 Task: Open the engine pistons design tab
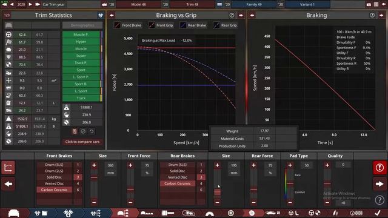tap(68, 213)
